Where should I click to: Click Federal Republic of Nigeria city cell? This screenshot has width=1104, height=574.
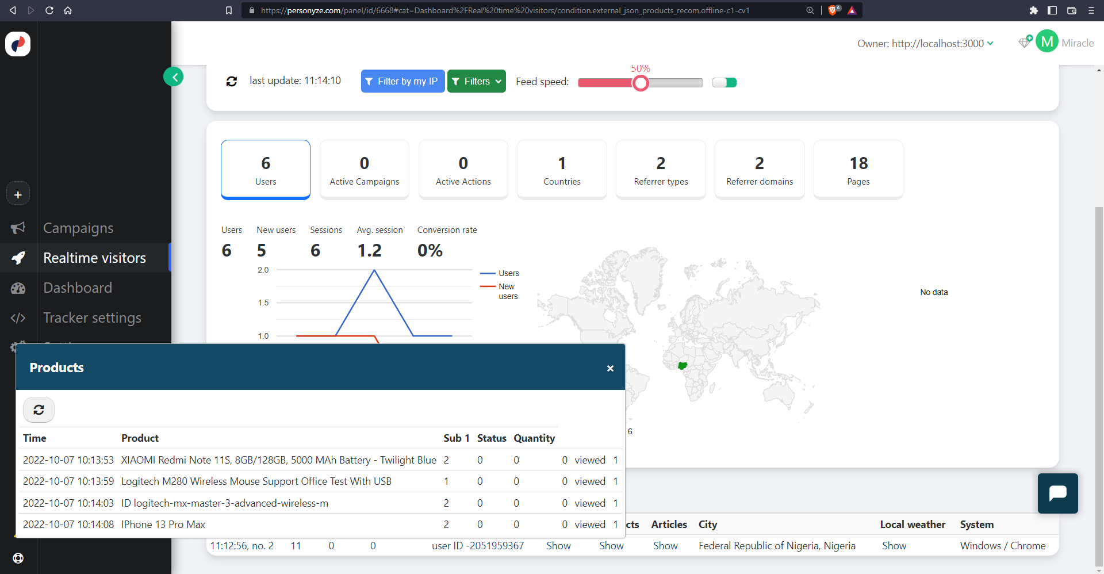[x=777, y=546]
